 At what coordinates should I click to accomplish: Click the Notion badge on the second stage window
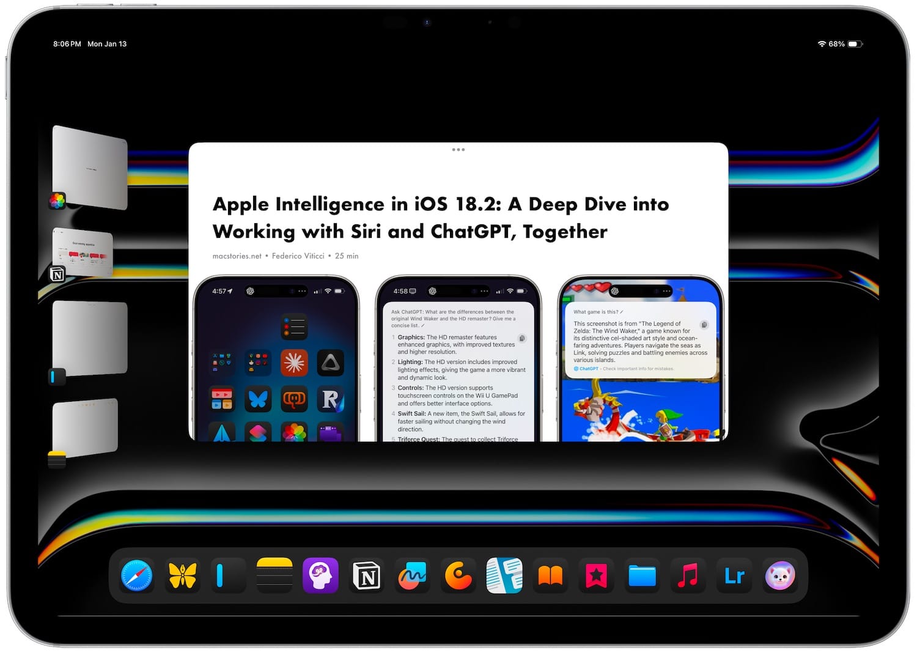57,276
